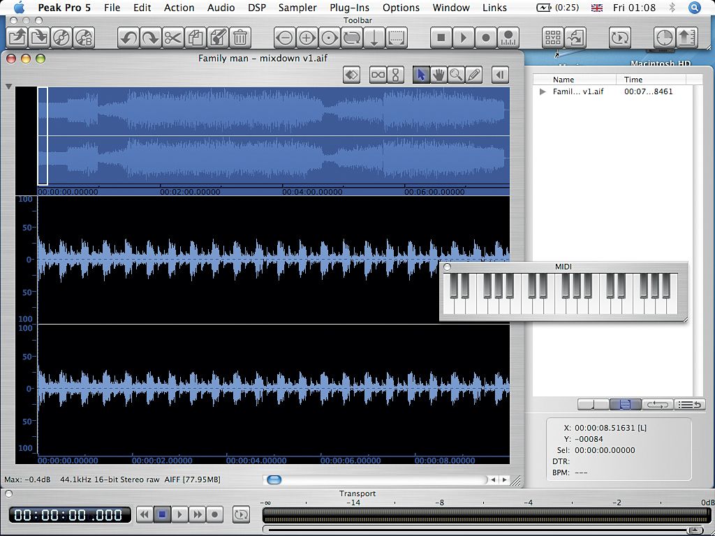
Task: Redo edit with toolbar arrow
Action: click(151, 38)
